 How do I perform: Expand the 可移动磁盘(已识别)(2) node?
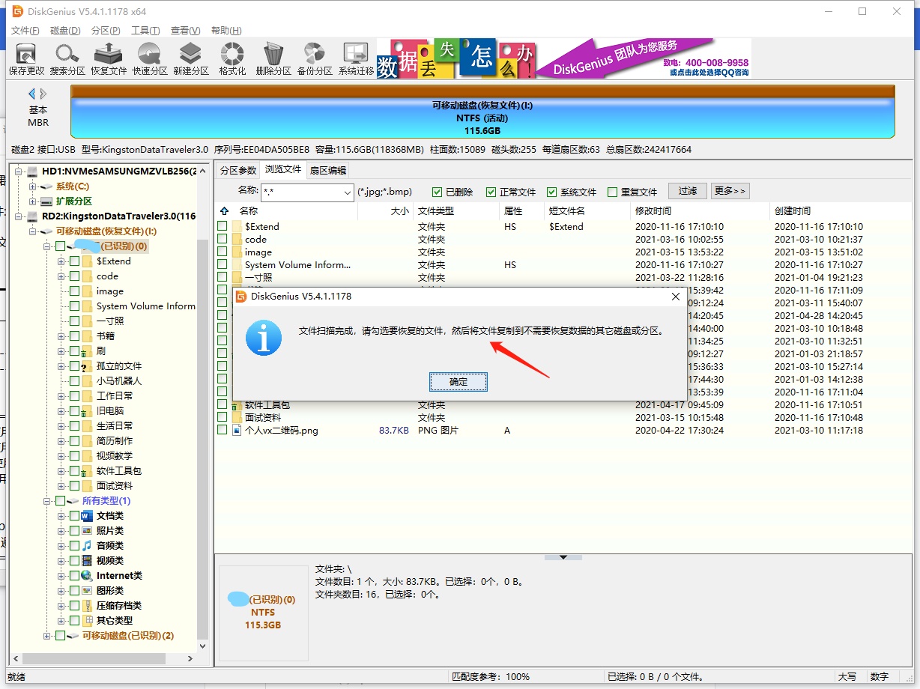(x=47, y=636)
